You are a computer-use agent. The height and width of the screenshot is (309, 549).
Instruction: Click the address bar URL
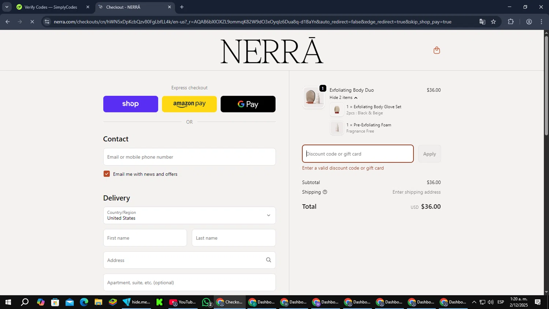253,22
